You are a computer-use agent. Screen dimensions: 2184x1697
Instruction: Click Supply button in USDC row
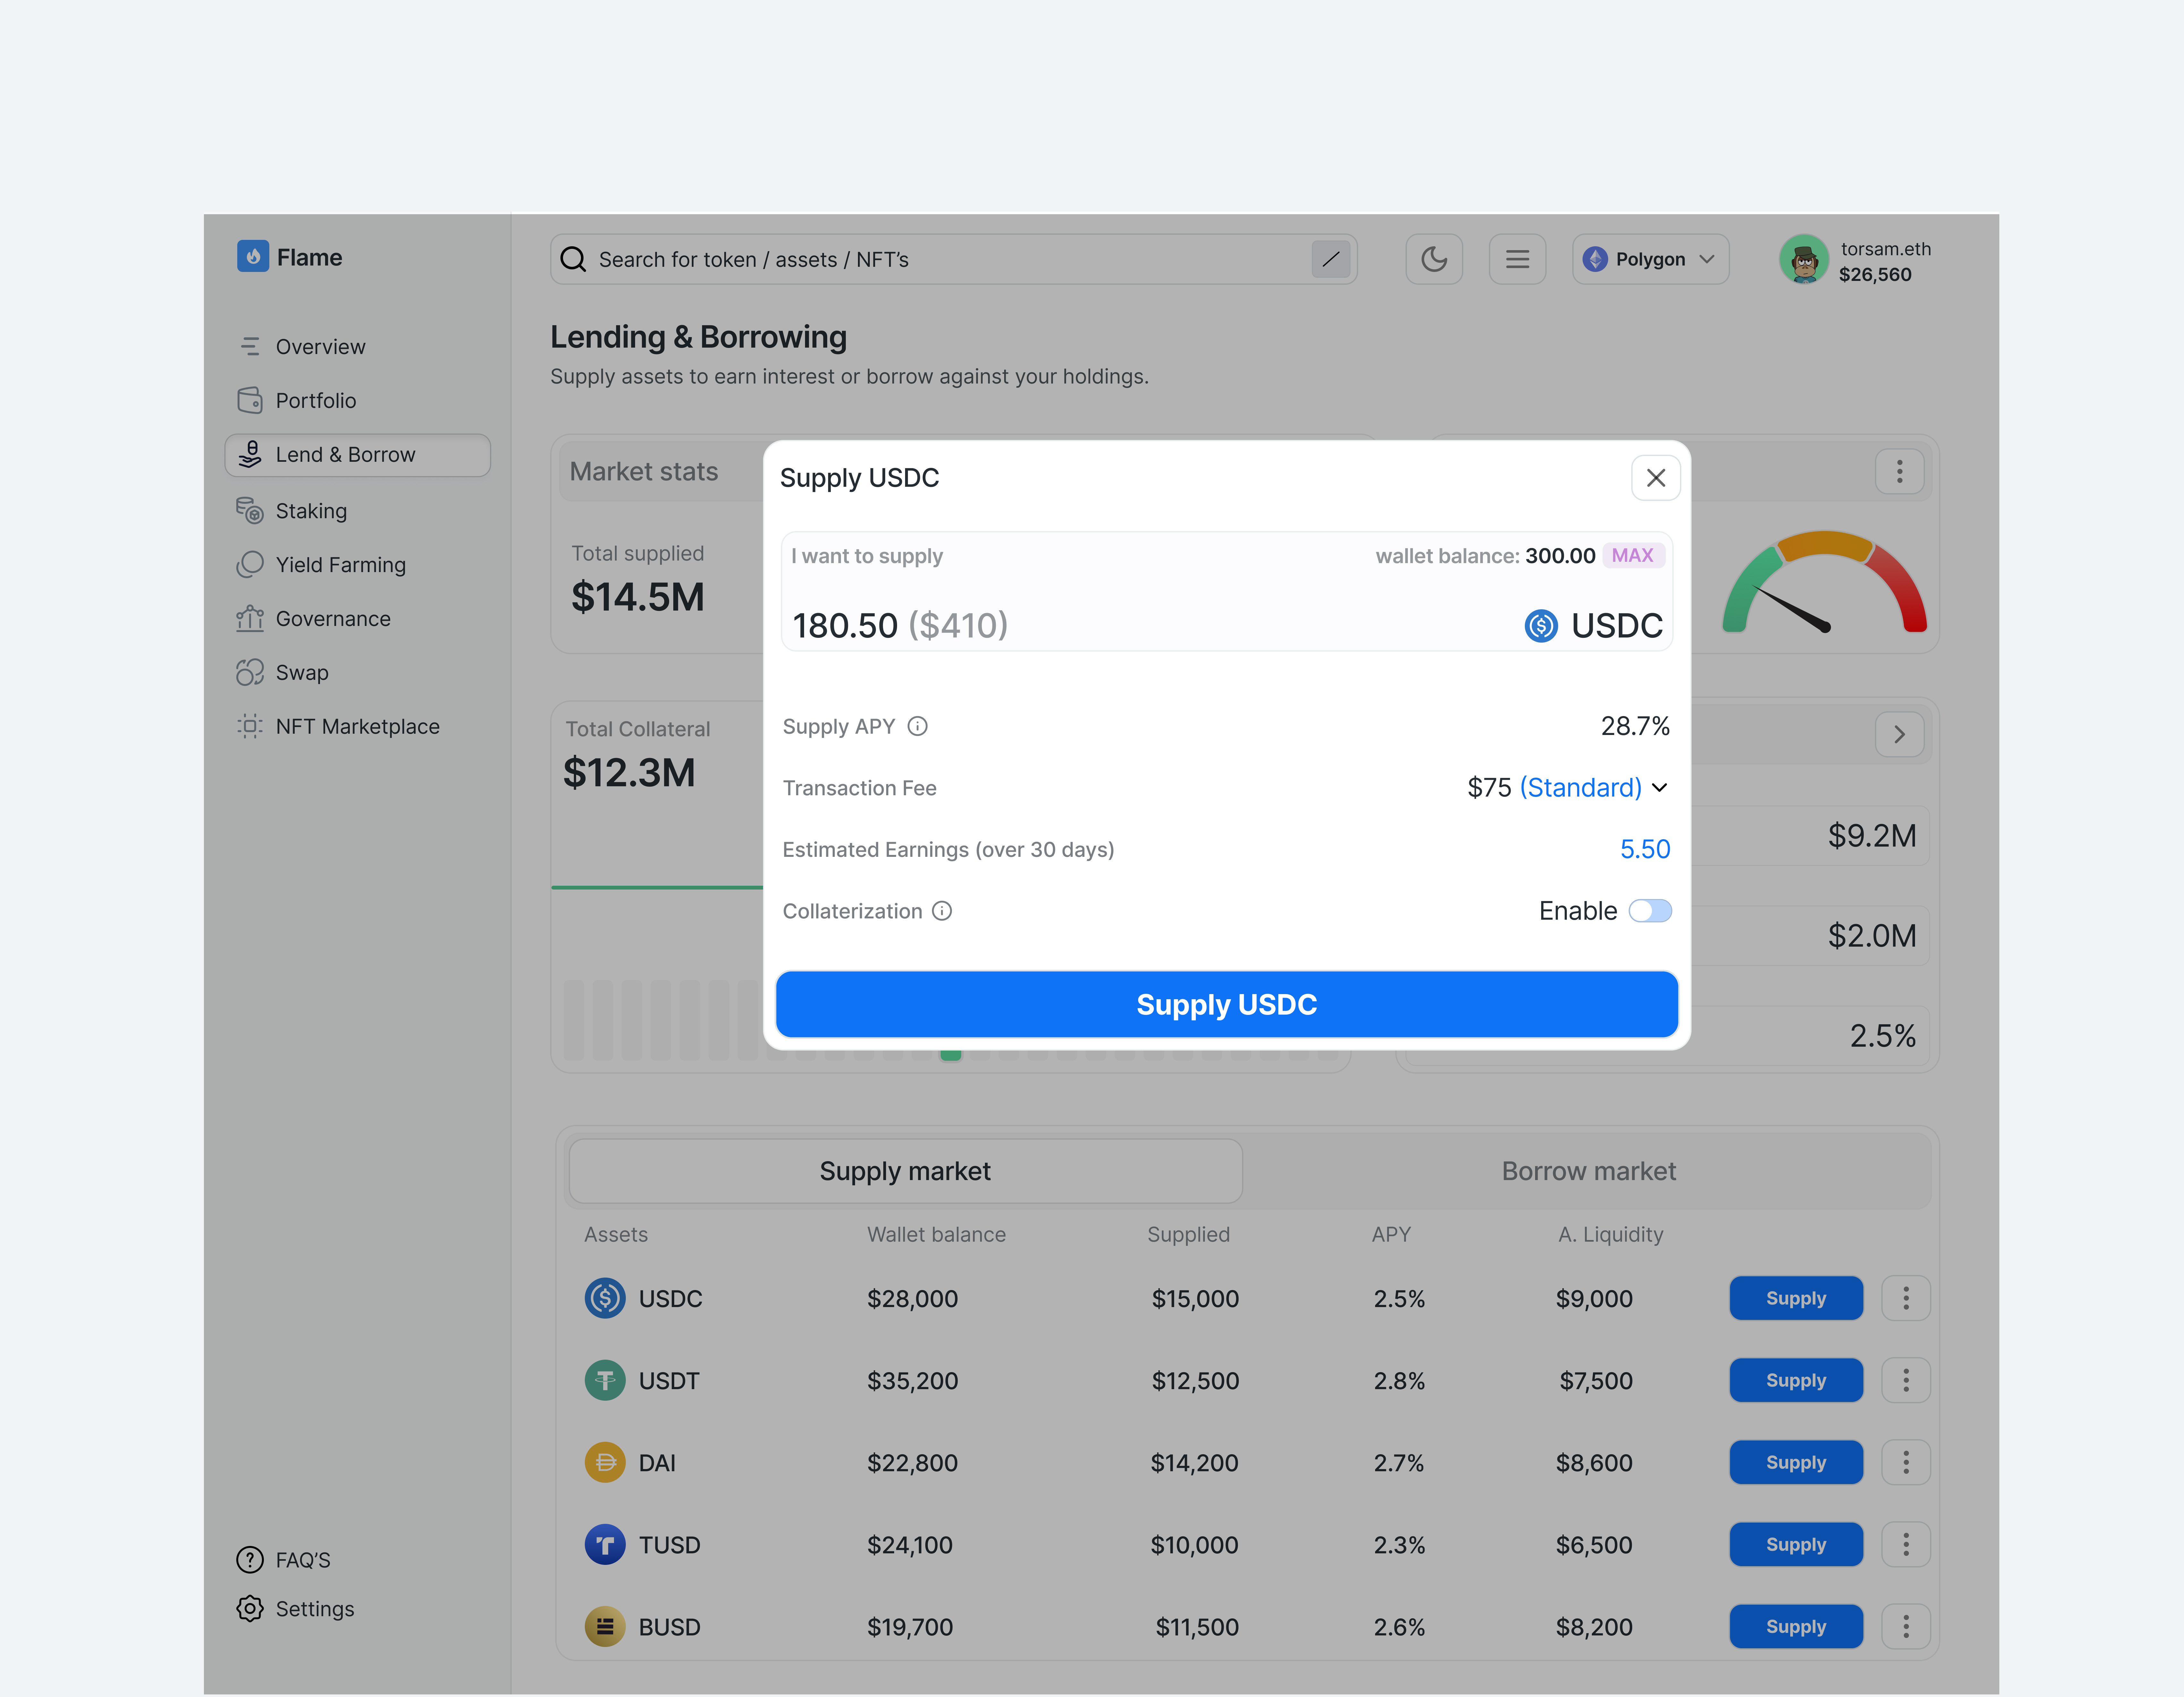click(x=1796, y=1298)
